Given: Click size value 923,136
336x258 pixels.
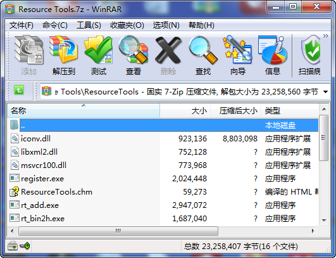Looking at the screenshot, I should (x=192, y=139).
